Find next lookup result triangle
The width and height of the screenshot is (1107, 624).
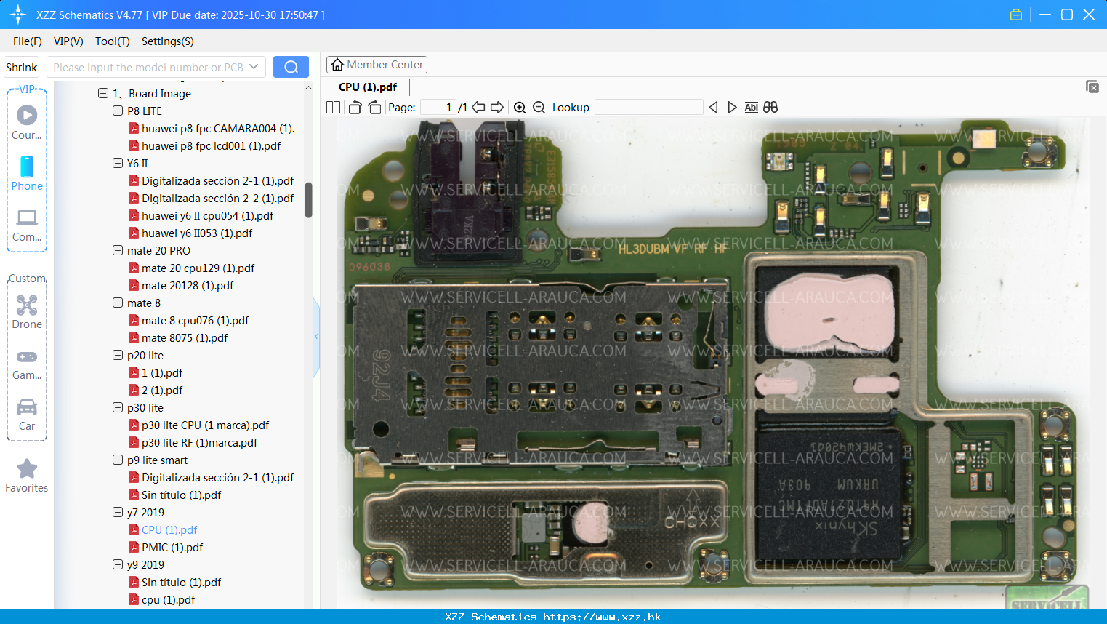coord(732,108)
